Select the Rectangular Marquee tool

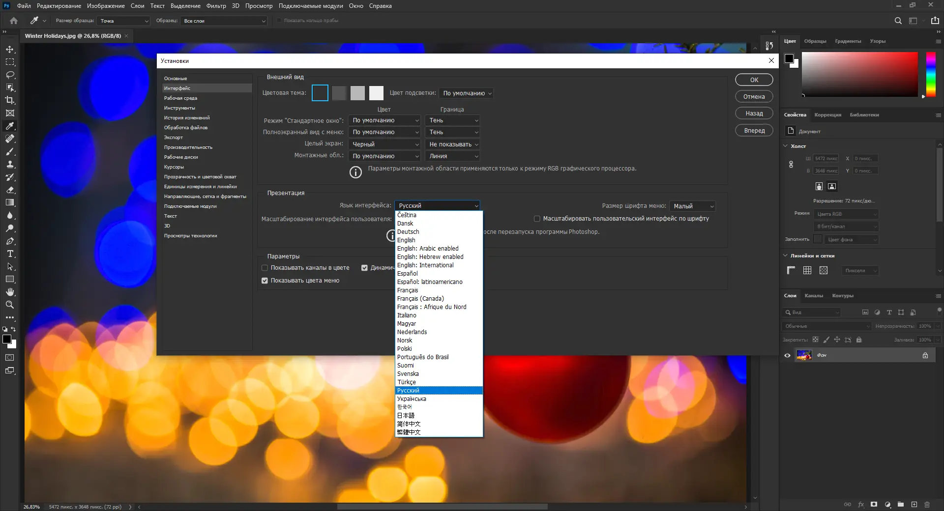(10, 62)
